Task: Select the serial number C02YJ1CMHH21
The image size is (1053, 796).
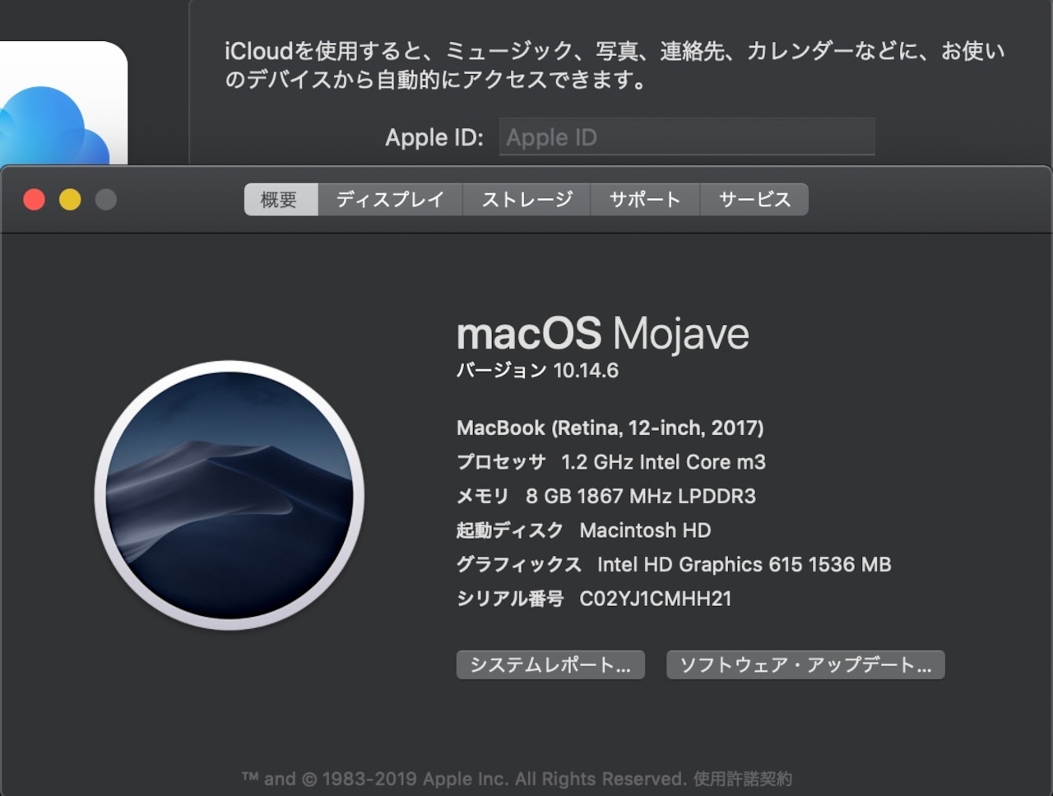Action: coord(656,599)
